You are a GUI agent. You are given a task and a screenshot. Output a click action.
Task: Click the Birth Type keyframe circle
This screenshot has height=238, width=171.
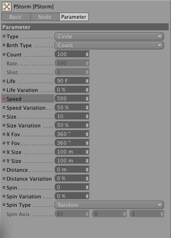pos(4,45)
